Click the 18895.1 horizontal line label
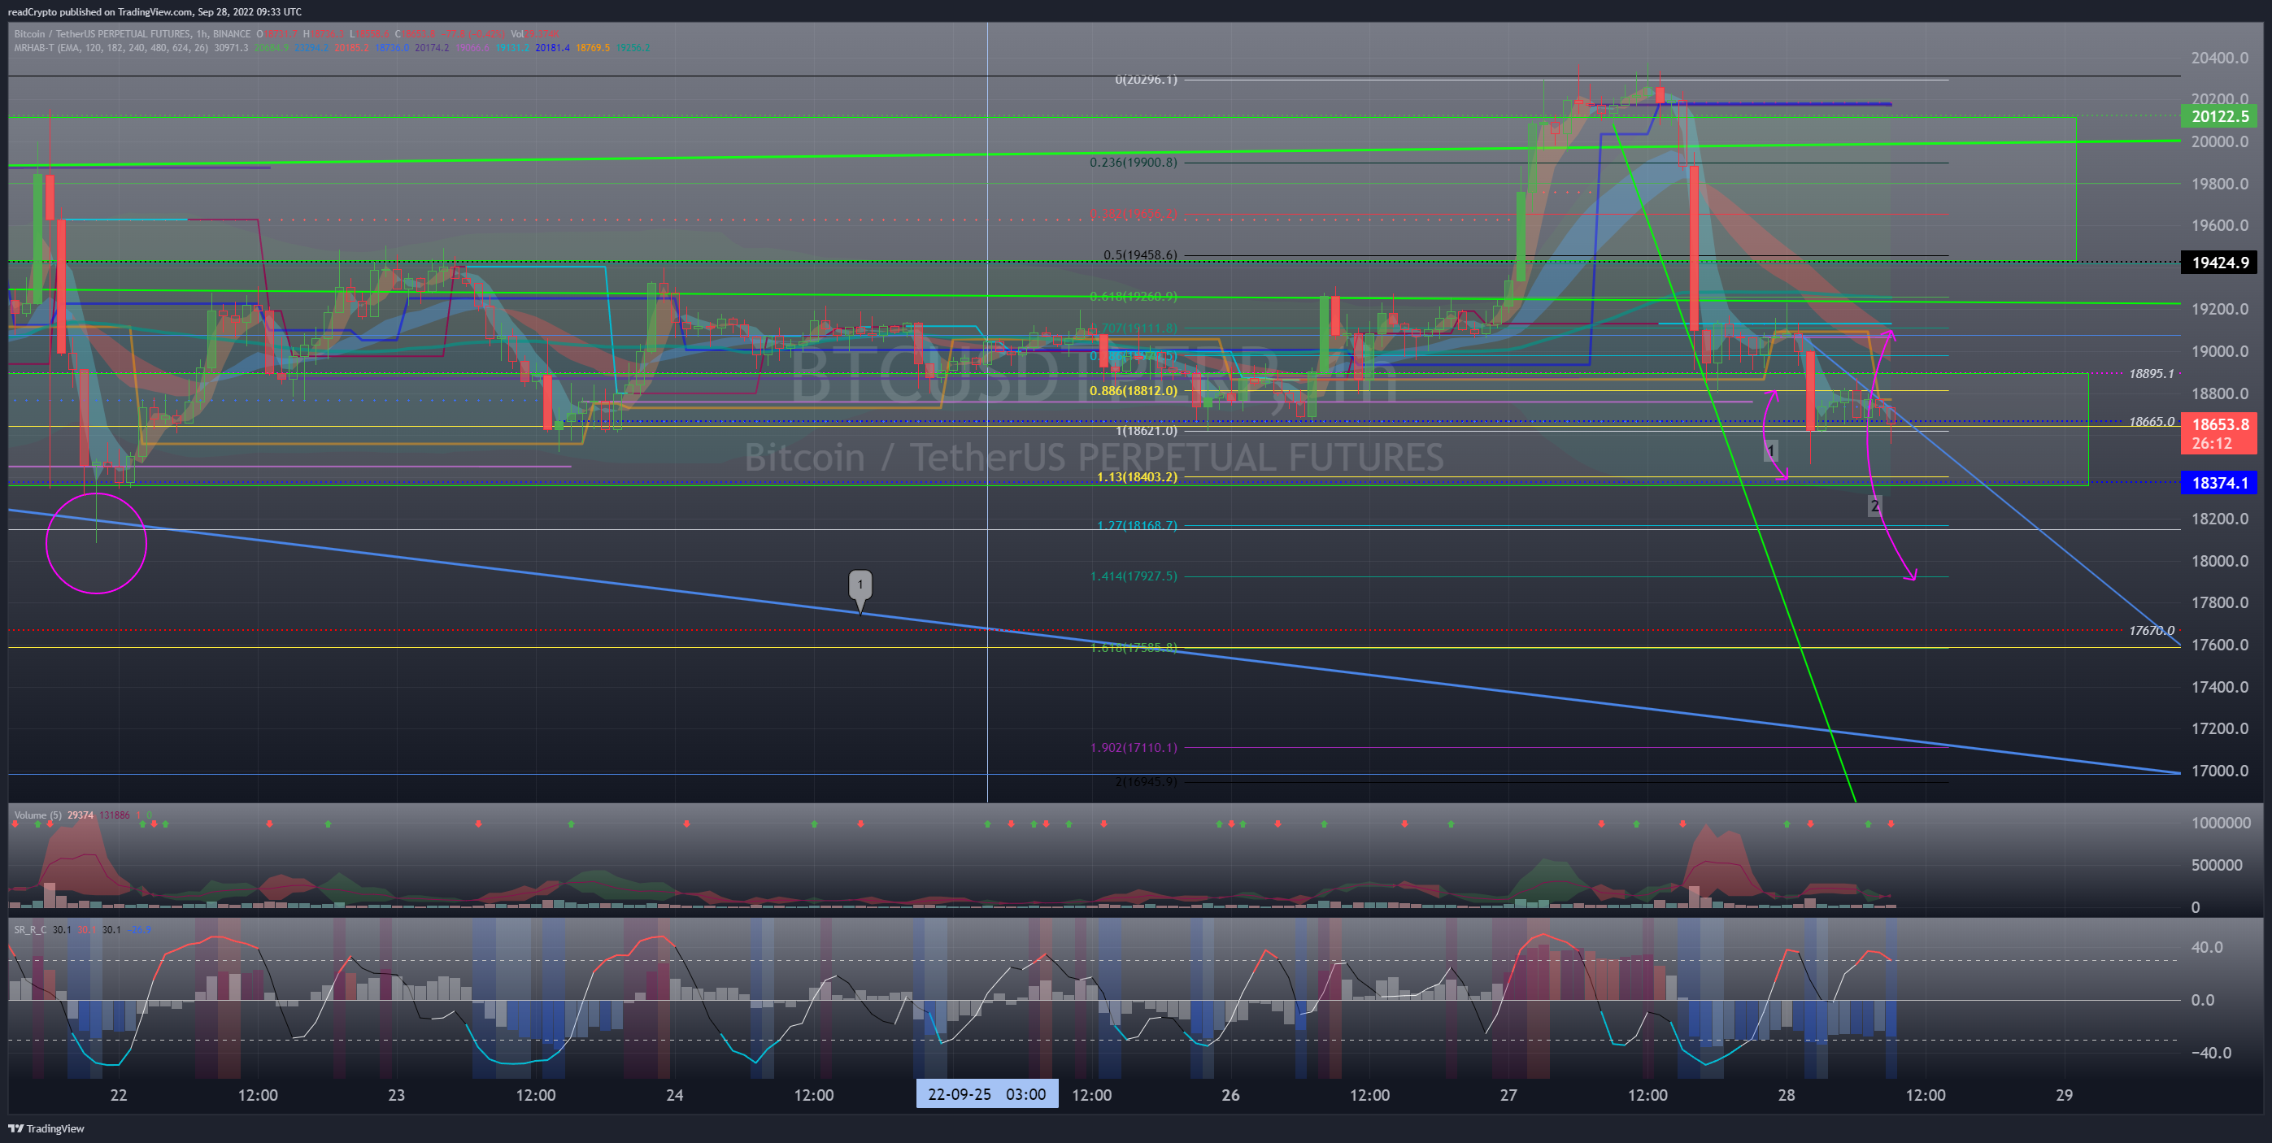2272x1143 pixels. pyautogui.click(x=2151, y=374)
